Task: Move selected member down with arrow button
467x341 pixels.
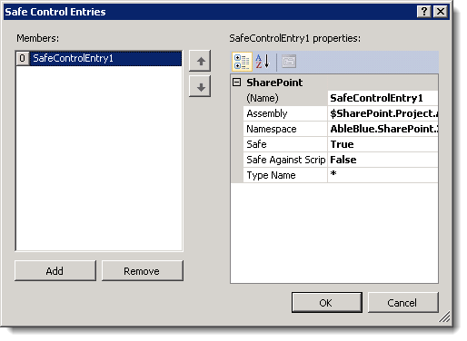Action: click(200, 87)
